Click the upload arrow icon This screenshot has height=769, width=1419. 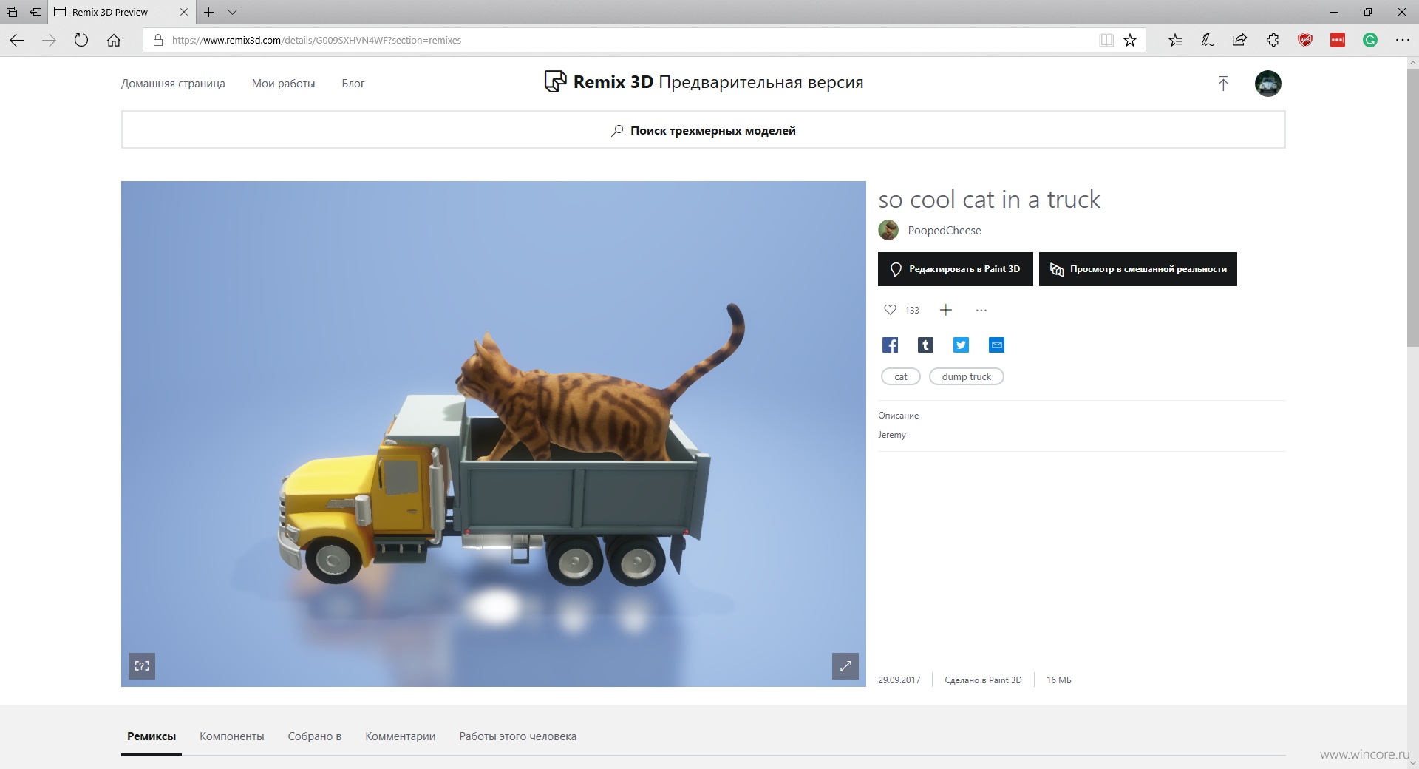click(x=1223, y=84)
